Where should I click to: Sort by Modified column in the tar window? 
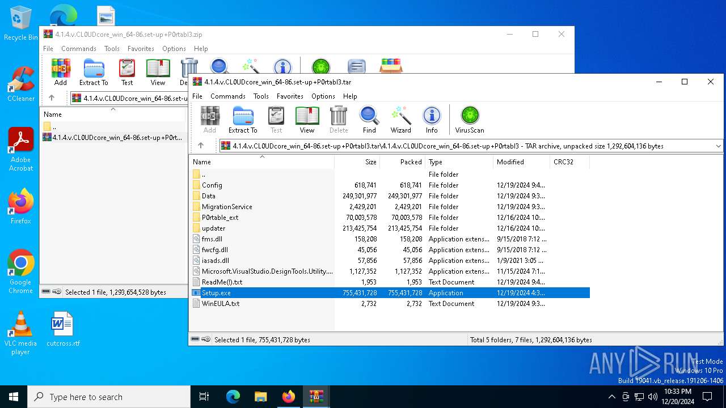pos(522,162)
